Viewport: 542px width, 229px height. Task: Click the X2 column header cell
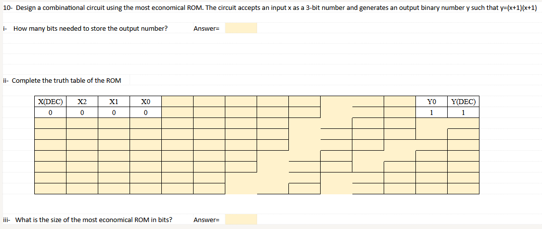coord(82,102)
